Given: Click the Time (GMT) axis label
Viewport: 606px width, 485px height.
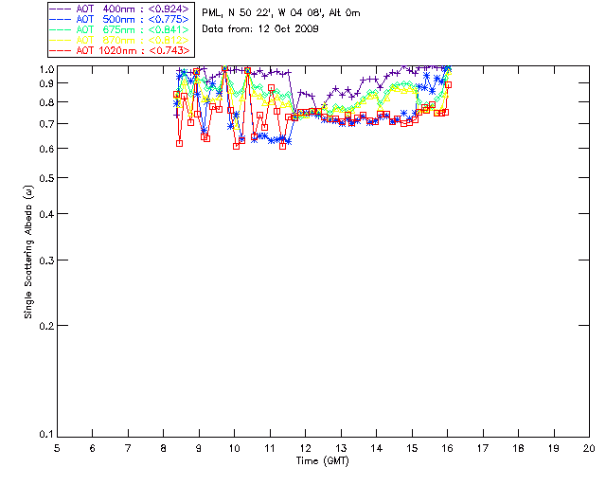Looking at the screenshot, I should point(322,461).
